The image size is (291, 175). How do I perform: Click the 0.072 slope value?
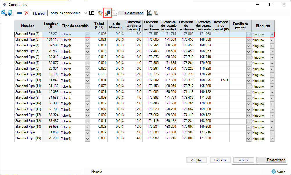pyautogui.click(x=102, y=86)
